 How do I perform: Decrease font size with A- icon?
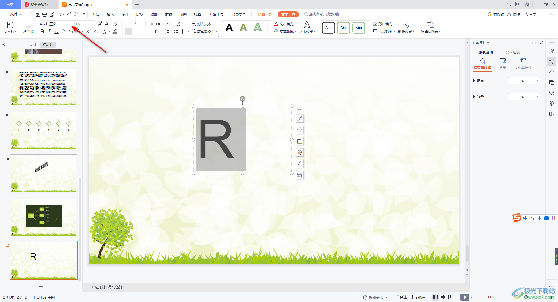click(x=107, y=24)
